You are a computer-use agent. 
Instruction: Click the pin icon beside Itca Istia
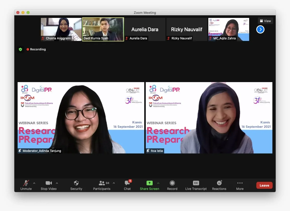click(x=148, y=151)
